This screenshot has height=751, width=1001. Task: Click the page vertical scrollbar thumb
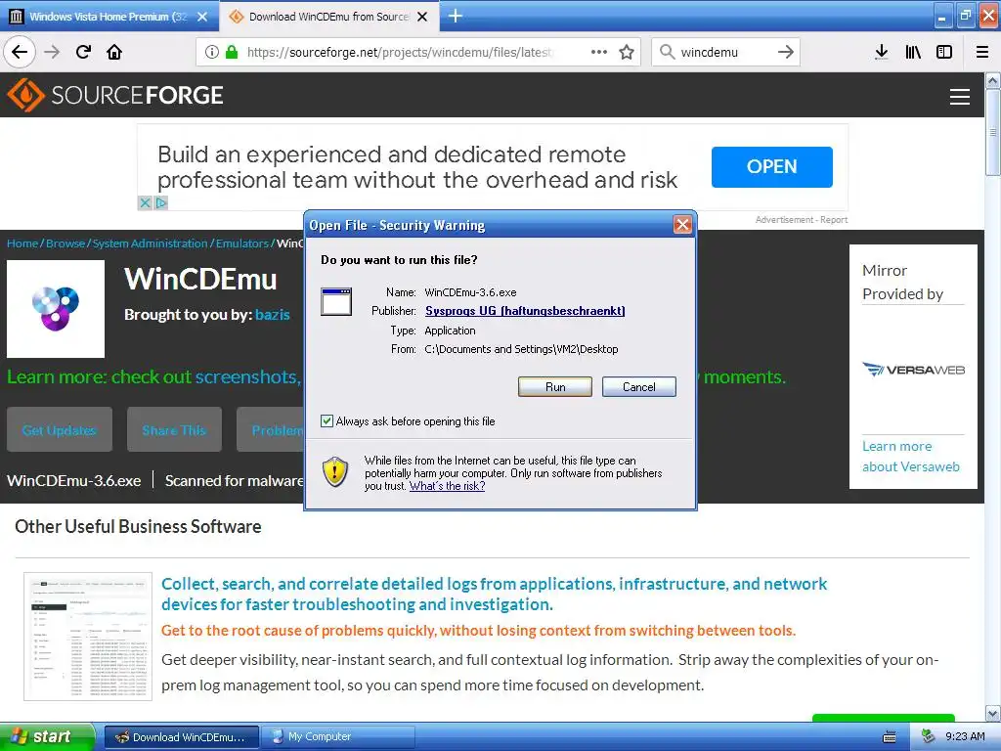pos(993,132)
